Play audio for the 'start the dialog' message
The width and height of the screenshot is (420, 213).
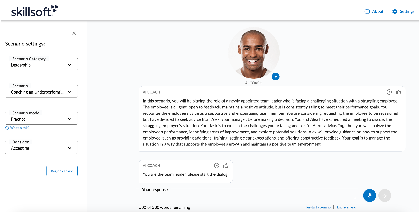click(217, 166)
